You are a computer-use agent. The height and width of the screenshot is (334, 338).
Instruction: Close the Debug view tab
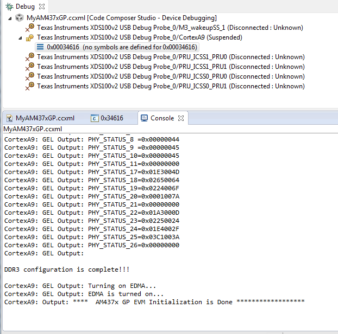tap(42, 6)
